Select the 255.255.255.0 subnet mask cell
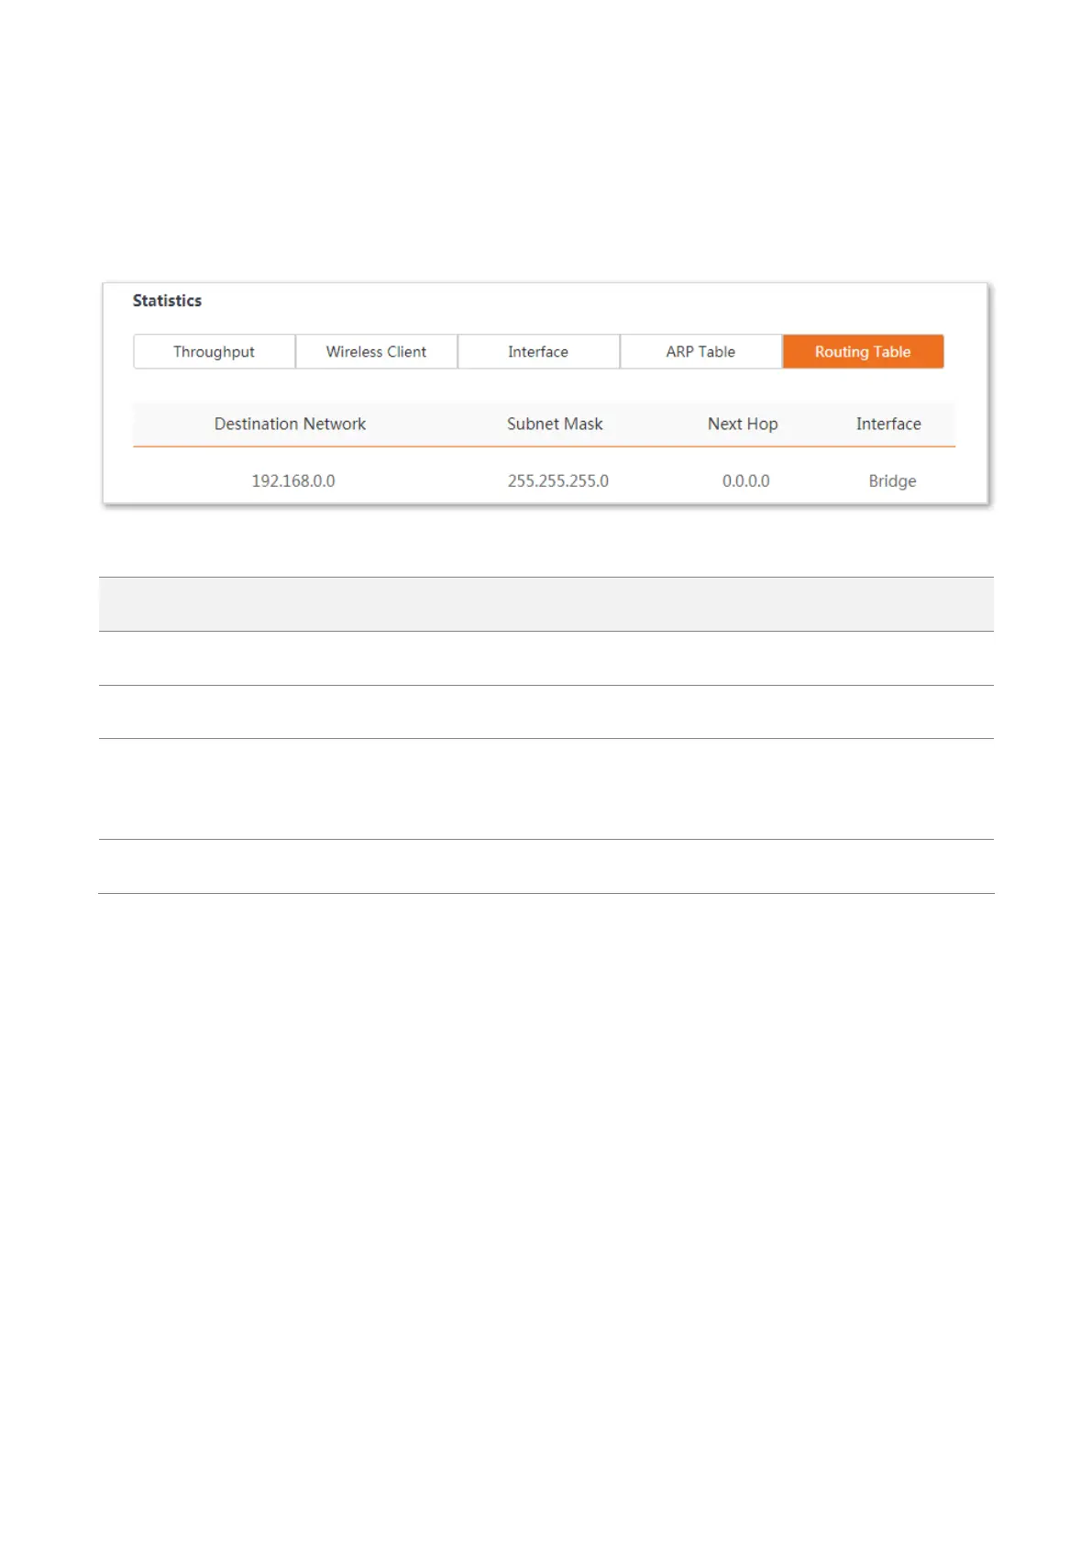1092x1544 pixels. [x=558, y=480]
